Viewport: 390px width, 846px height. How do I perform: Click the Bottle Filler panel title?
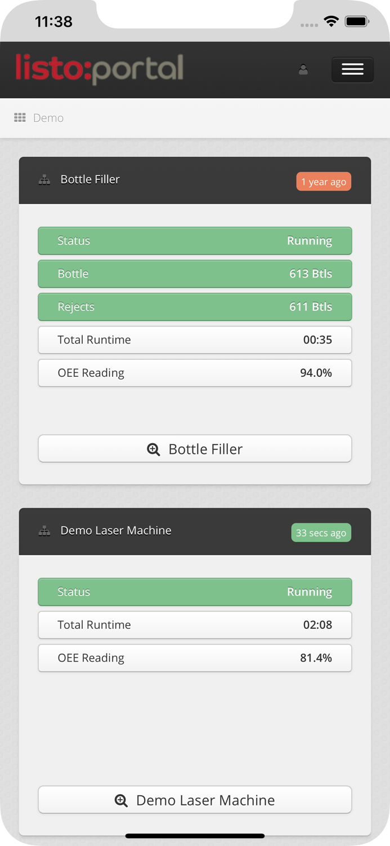[90, 179]
